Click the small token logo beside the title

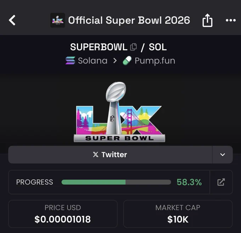tap(58, 20)
